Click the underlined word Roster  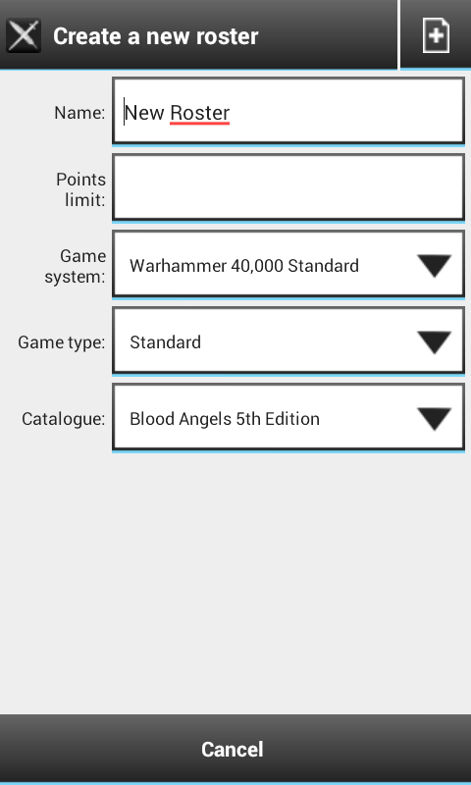pyautogui.click(x=200, y=113)
